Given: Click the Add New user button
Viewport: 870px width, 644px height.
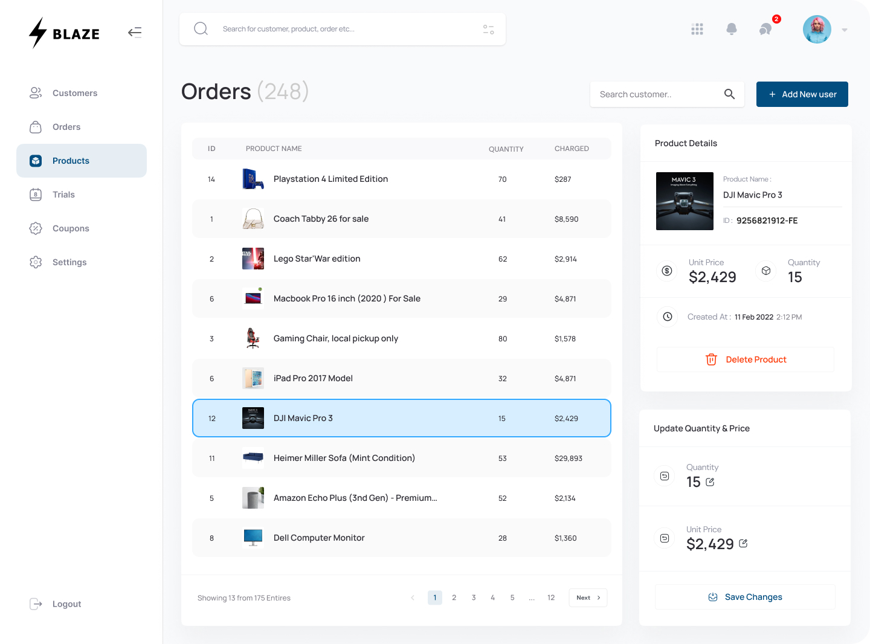Looking at the screenshot, I should point(802,94).
